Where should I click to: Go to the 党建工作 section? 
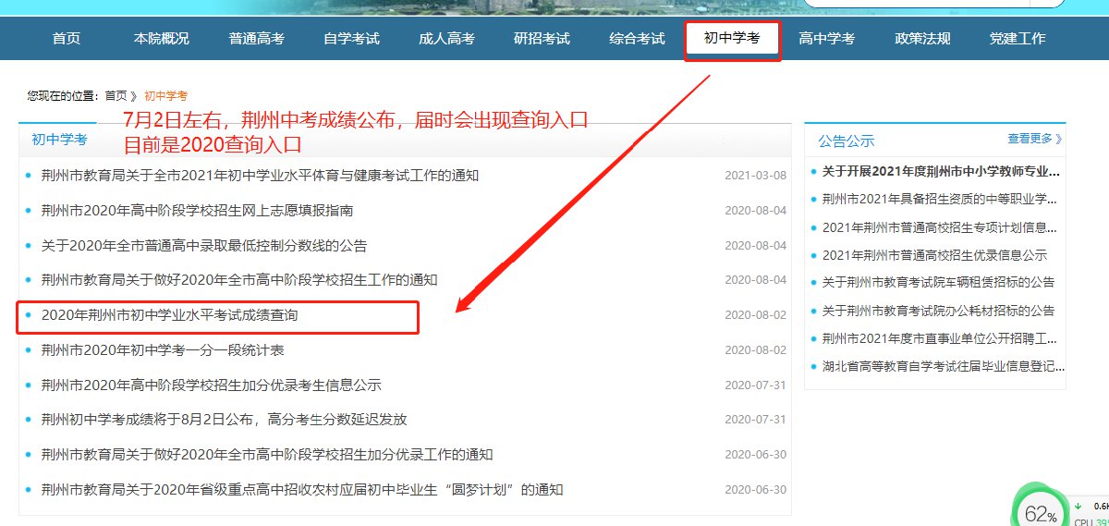[x=1018, y=39]
